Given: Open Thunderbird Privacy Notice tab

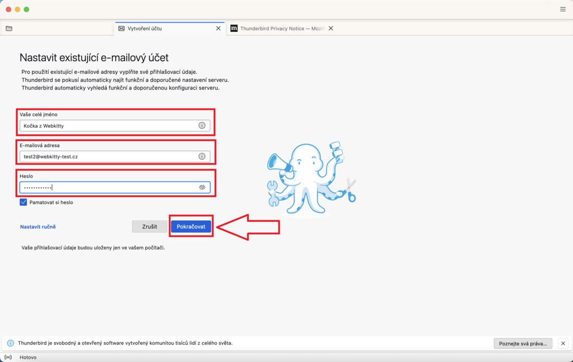Looking at the screenshot, I should click(x=278, y=29).
